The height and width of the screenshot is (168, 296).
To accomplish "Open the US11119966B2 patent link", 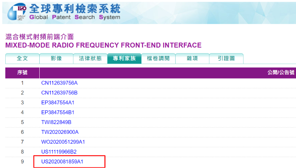I will 59,152.
